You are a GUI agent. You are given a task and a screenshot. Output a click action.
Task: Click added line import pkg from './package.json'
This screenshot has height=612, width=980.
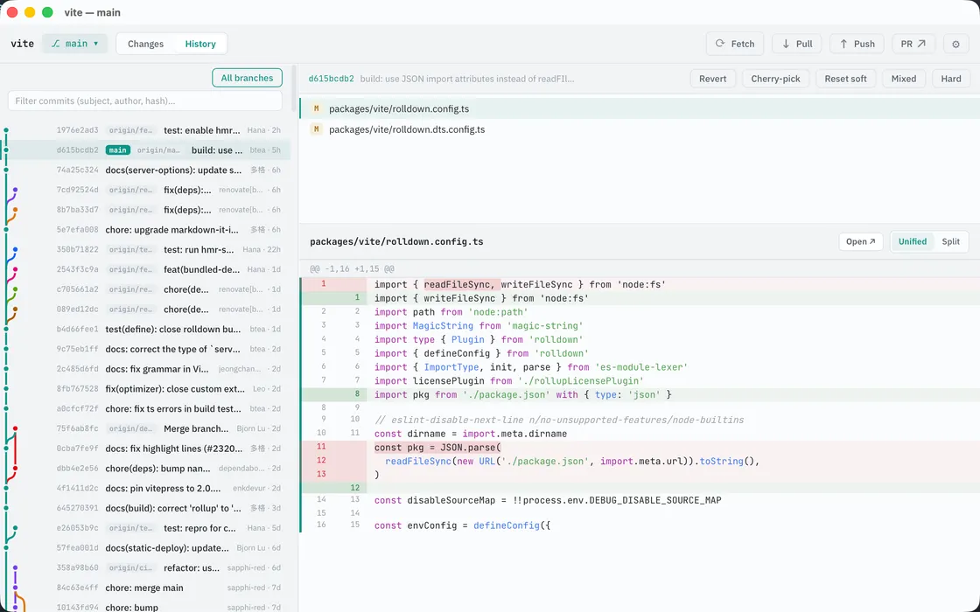click(x=640, y=394)
